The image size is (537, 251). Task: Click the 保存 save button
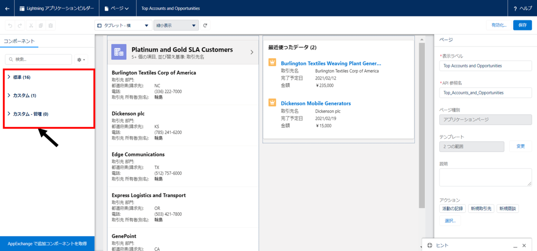522,25
